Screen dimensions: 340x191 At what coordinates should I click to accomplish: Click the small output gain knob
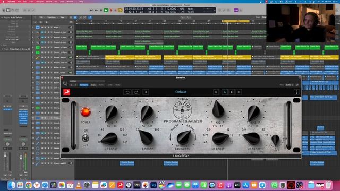click(x=275, y=140)
